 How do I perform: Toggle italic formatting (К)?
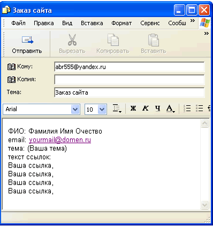[x=146, y=108]
